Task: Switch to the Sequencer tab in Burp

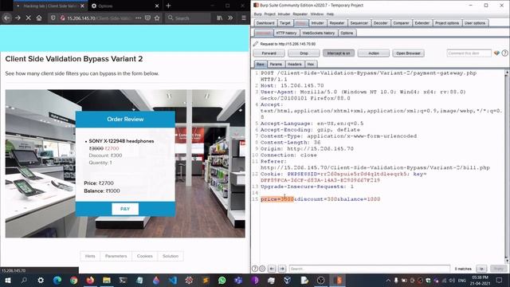Action: pos(359,23)
